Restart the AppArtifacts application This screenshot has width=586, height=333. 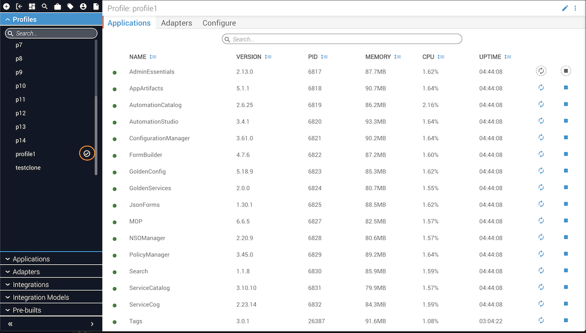541,88
